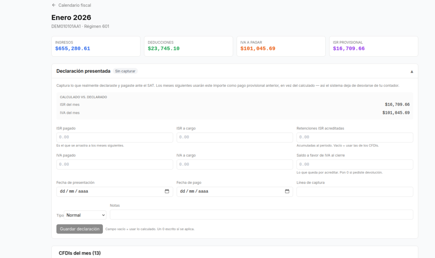Click the back arrow icon beside Calendario fiscal
435x258 pixels.
tap(54, 5)
